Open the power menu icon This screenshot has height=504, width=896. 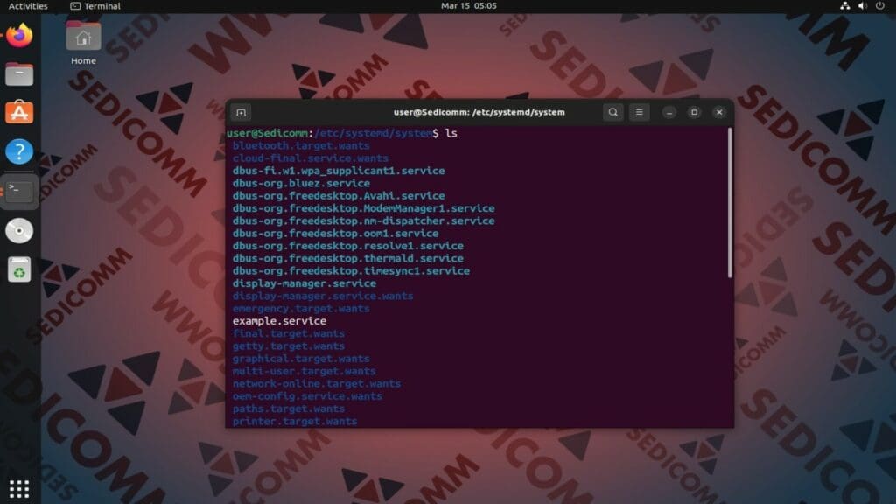880,6
